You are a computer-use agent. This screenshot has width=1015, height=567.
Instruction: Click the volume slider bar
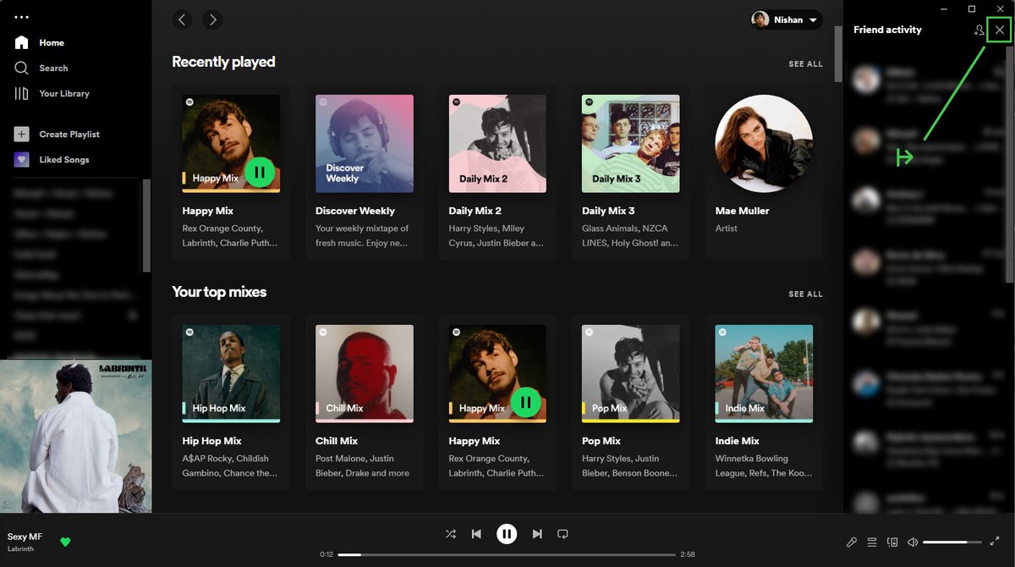(952, 542)
